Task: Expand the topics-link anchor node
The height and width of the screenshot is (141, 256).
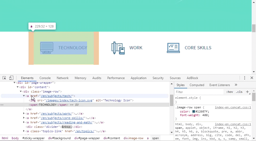Action: coord(24,131)
